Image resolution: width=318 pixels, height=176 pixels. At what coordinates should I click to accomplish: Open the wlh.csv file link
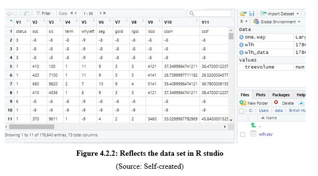265,134
